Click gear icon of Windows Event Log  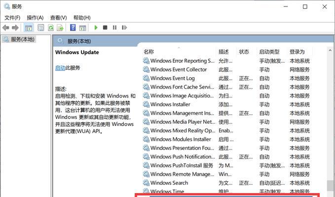(x=146, y=78)
